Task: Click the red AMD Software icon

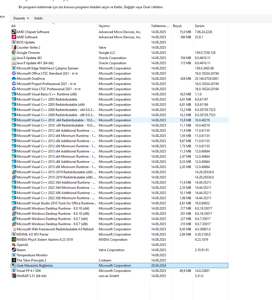Action: pyautogui.click(x=14, y=37)
